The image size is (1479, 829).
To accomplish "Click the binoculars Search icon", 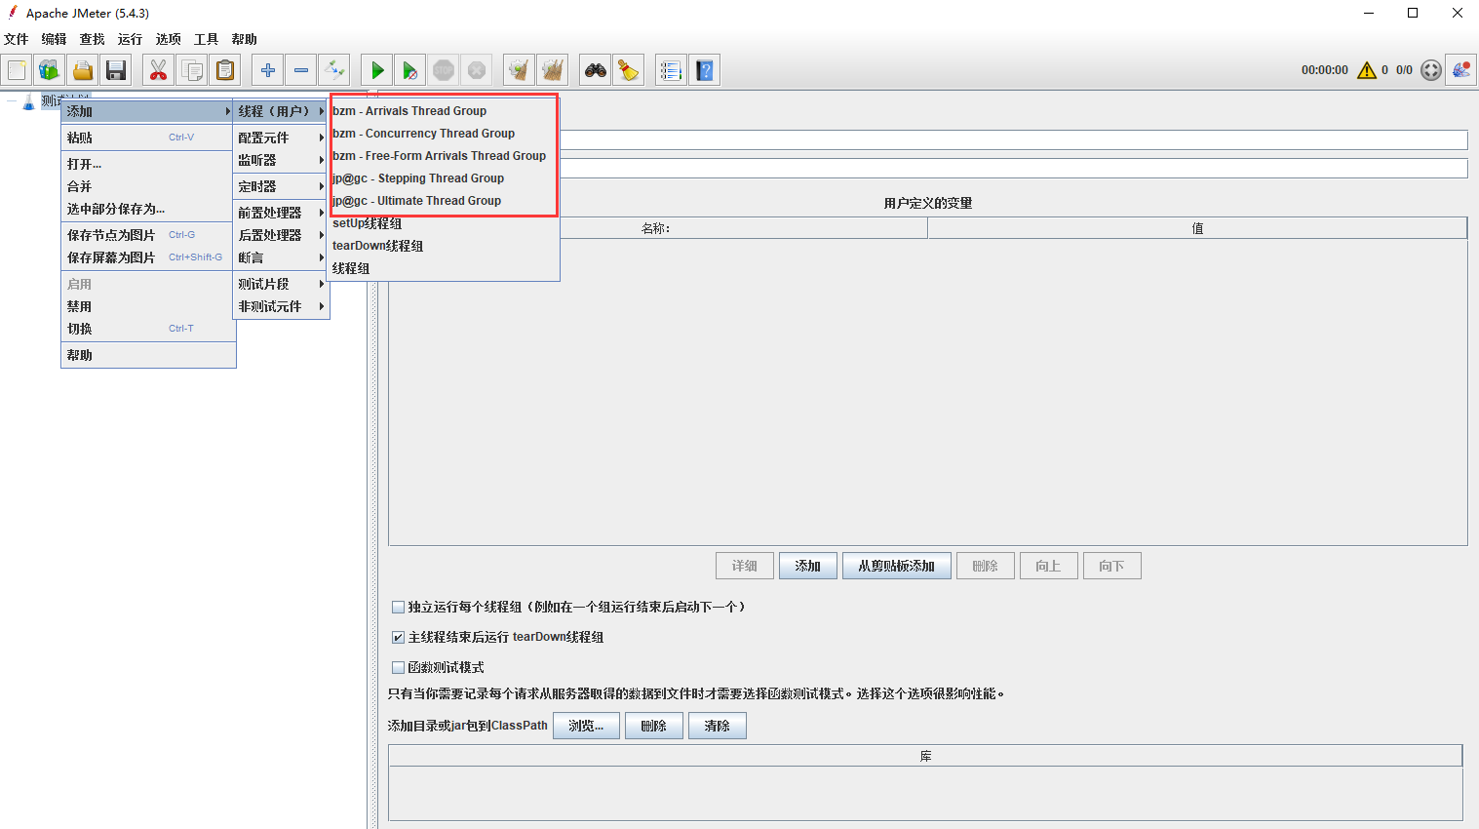I will (595, 70).
